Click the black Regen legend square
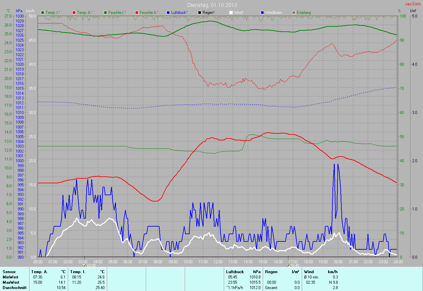This screenshot has height=291, width=423. coord(200,13)
